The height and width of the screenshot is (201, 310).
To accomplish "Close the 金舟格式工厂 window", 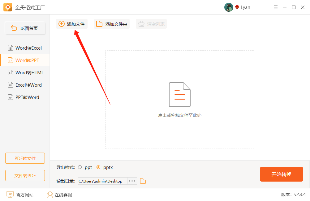I will [x=303, y=7].
